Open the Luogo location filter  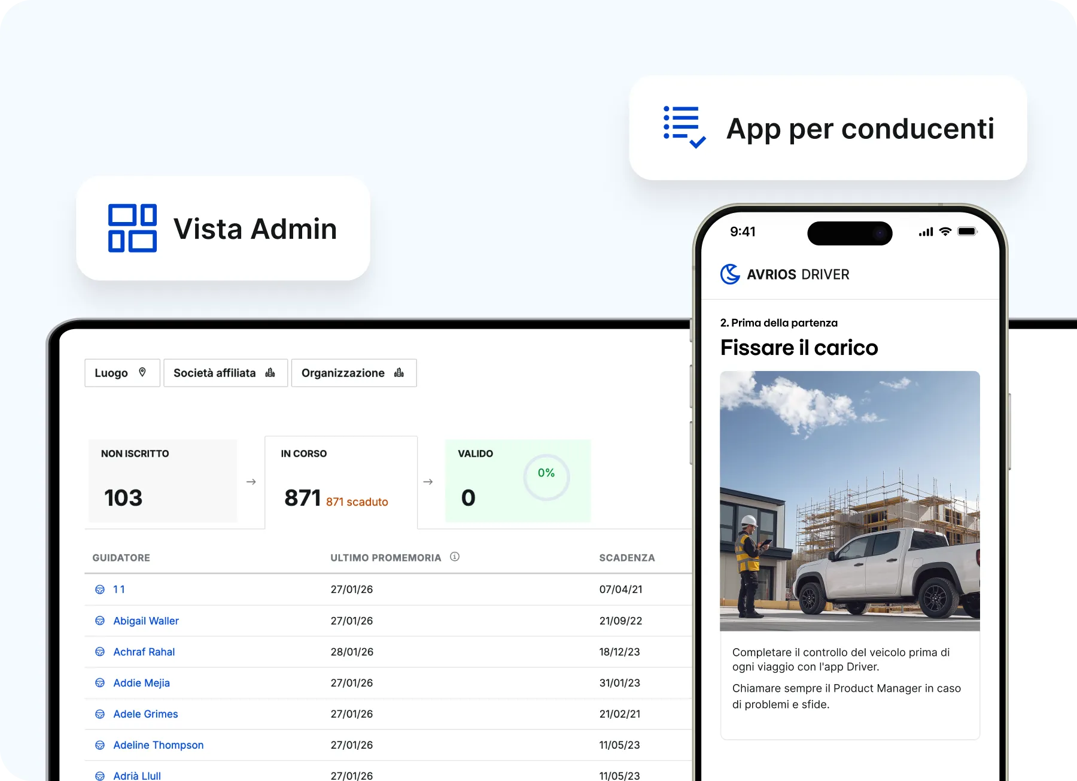pos(122,373)
